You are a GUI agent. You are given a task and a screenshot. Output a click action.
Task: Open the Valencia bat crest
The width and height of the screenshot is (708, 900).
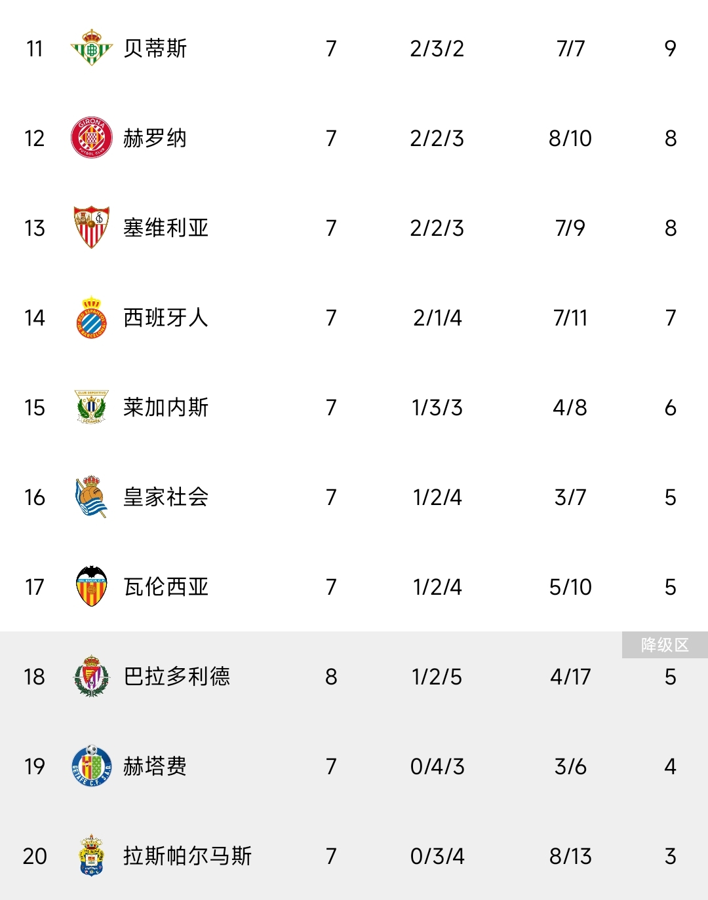[91, 586]
